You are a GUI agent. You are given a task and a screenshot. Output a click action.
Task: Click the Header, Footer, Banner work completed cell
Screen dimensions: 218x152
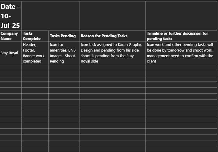pos(35,53)
